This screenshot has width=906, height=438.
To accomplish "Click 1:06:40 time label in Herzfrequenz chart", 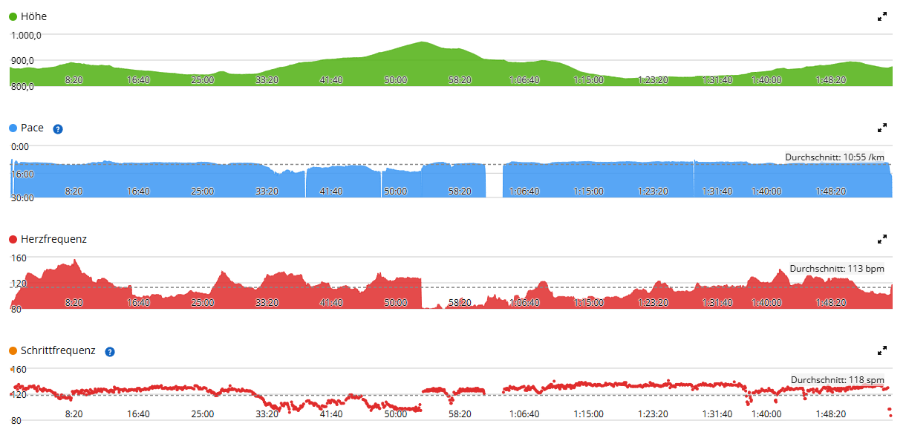I will [x=524, y=302].
